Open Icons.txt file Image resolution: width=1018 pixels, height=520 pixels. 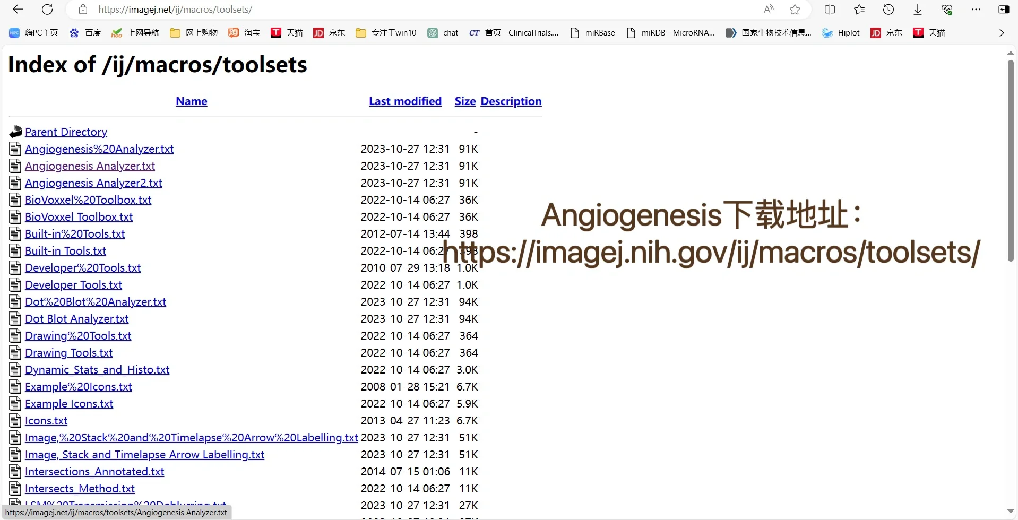46,421
